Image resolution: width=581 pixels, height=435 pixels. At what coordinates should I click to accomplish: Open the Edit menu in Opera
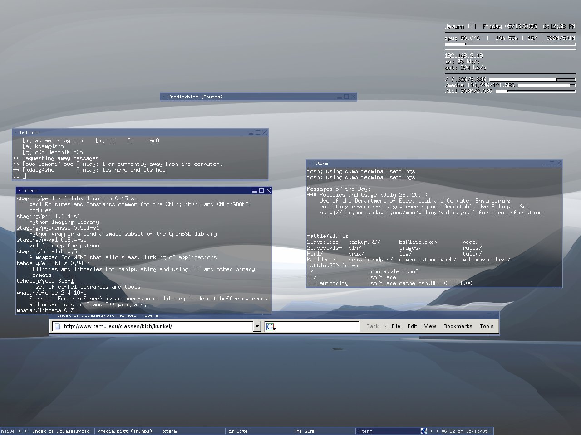(x=412, y=326)
